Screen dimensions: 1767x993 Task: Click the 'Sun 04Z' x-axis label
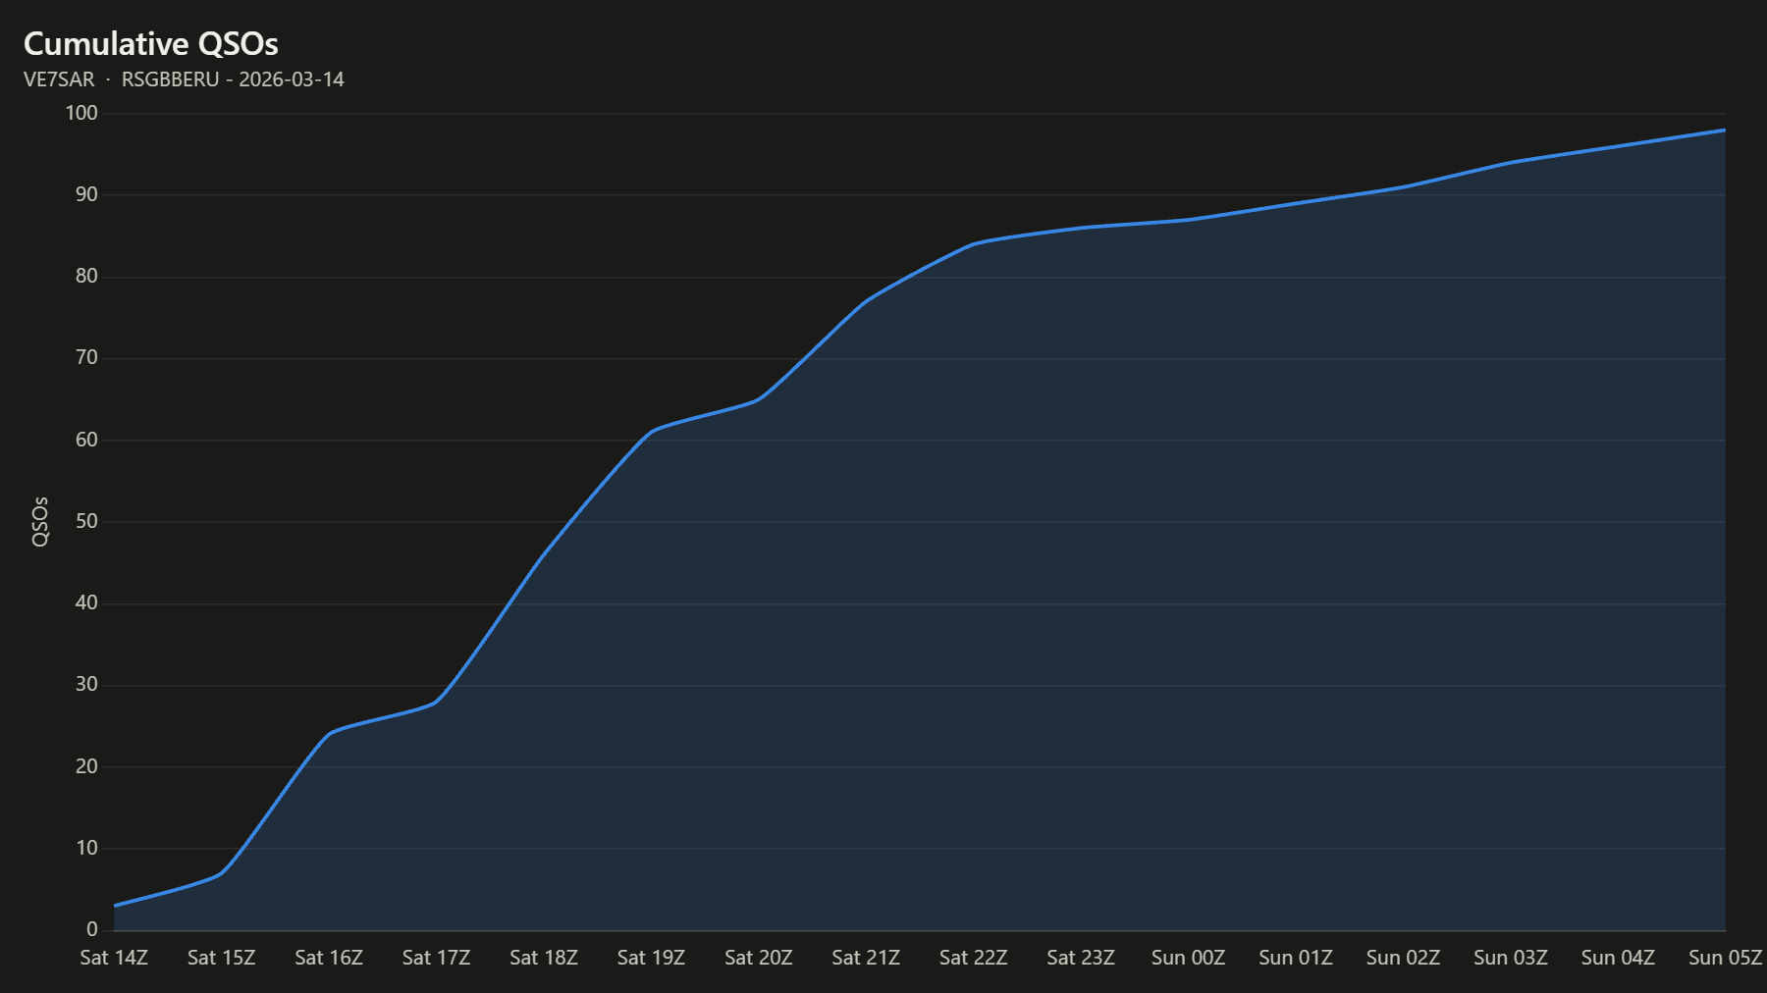(1618, 958)
